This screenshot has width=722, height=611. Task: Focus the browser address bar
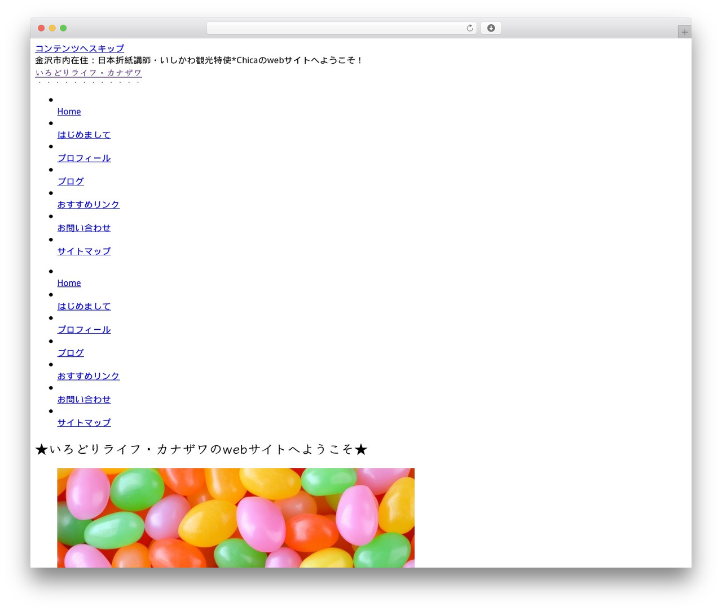click(x=341, y=28)
